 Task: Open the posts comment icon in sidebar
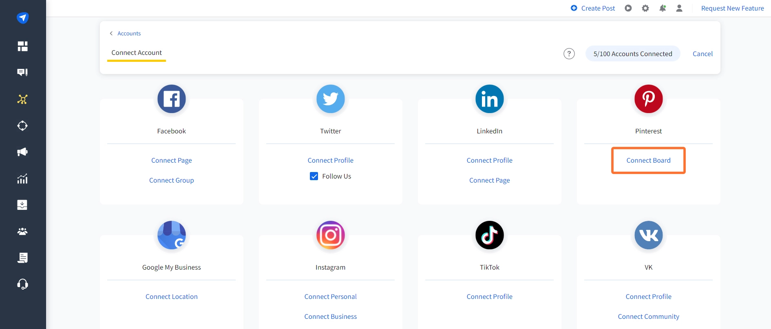coord(22,72)
